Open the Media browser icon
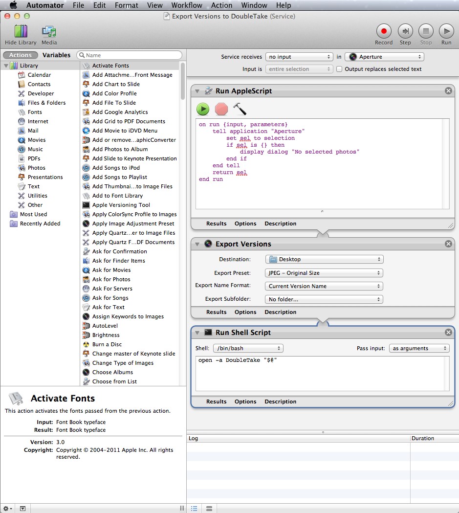 (x=49, y=31)
